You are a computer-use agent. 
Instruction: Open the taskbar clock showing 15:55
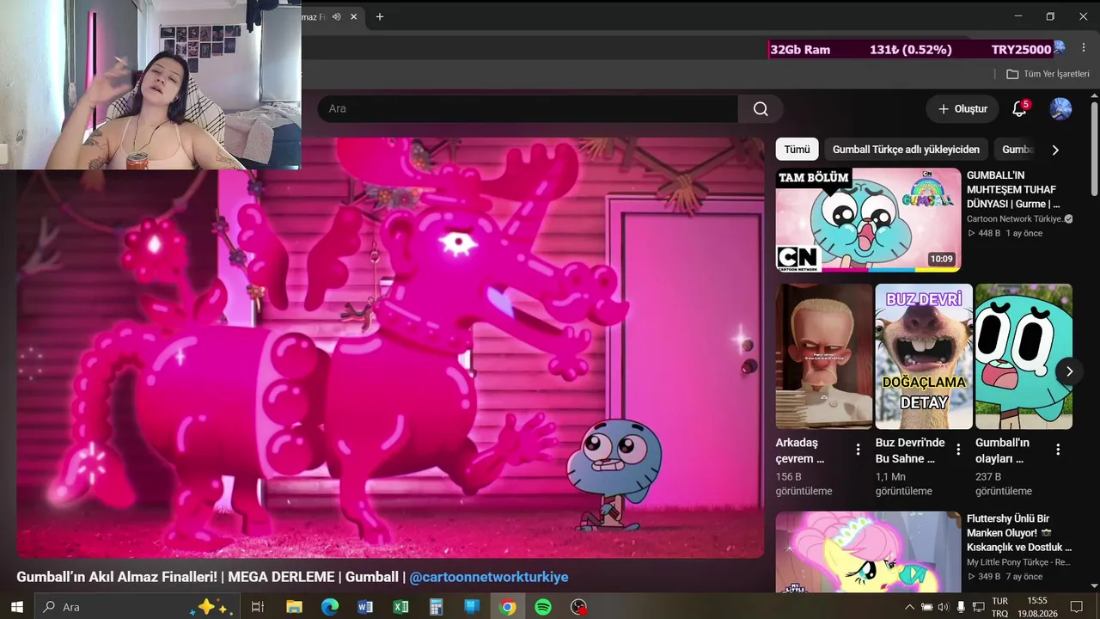1036,607
